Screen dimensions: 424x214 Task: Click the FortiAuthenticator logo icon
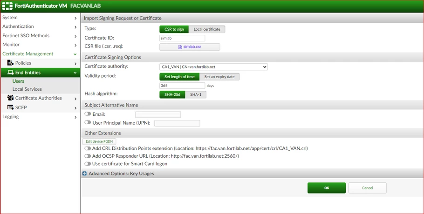(x=7, y=6)
